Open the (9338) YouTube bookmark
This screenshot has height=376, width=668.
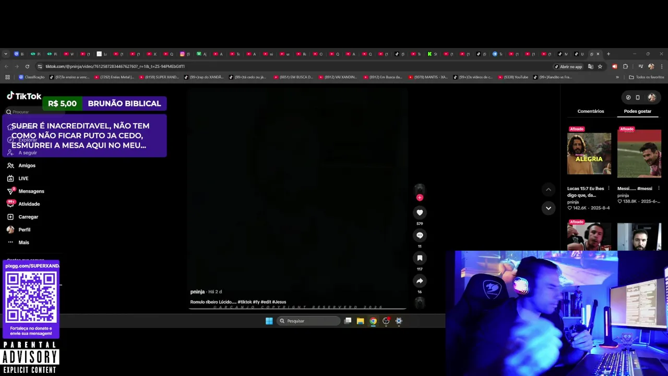pos(513,77)
